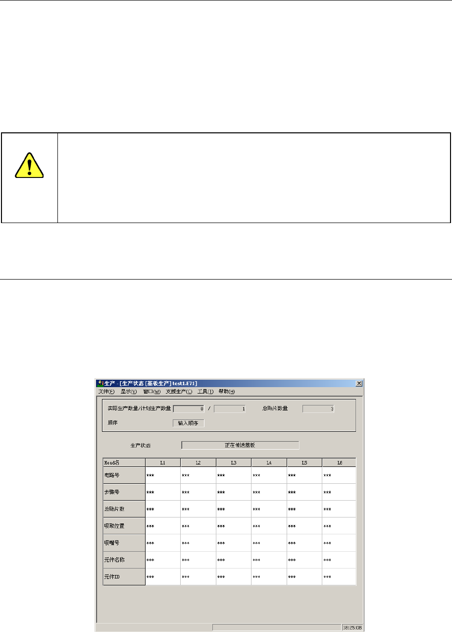Screen dimensions: 452x632
Task: Select the L5 column header
Action: pyautogui.click(x=304, y=462)
